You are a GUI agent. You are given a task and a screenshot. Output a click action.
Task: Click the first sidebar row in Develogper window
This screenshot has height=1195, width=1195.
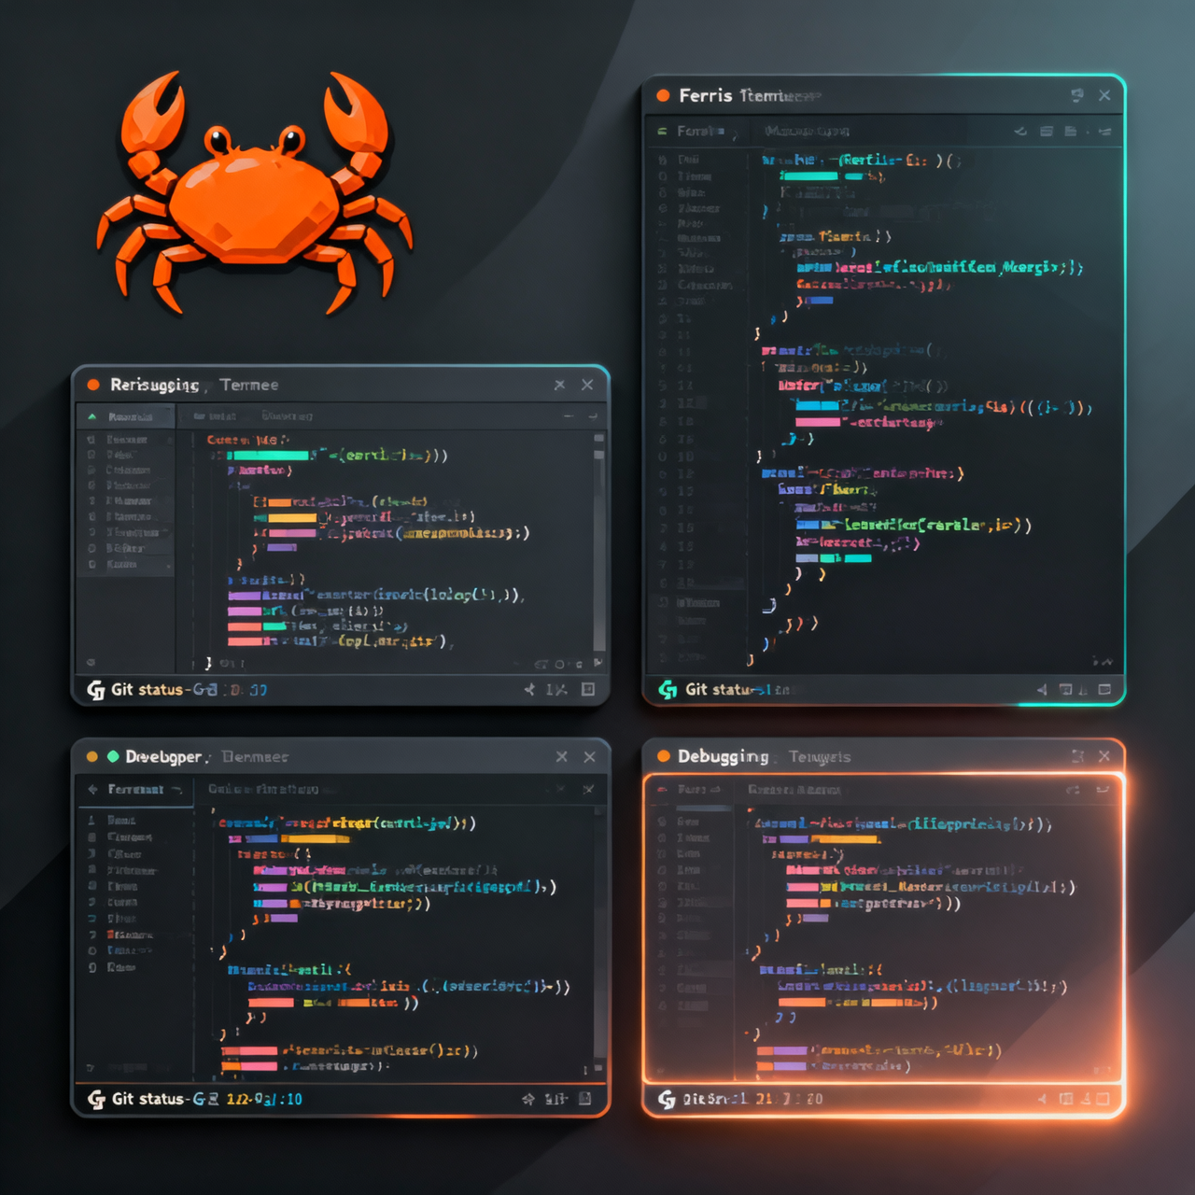(x=134, y=820)
